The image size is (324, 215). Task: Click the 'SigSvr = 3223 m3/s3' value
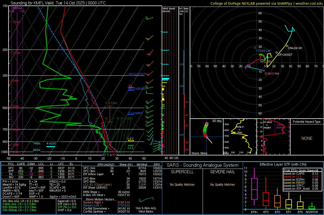click(x=63, y=197)
